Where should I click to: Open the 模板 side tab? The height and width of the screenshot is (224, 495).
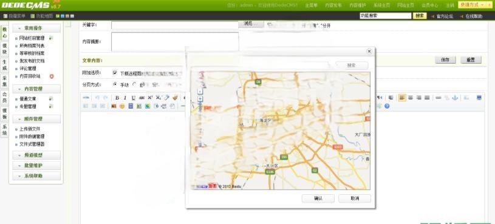pos(4,114)
